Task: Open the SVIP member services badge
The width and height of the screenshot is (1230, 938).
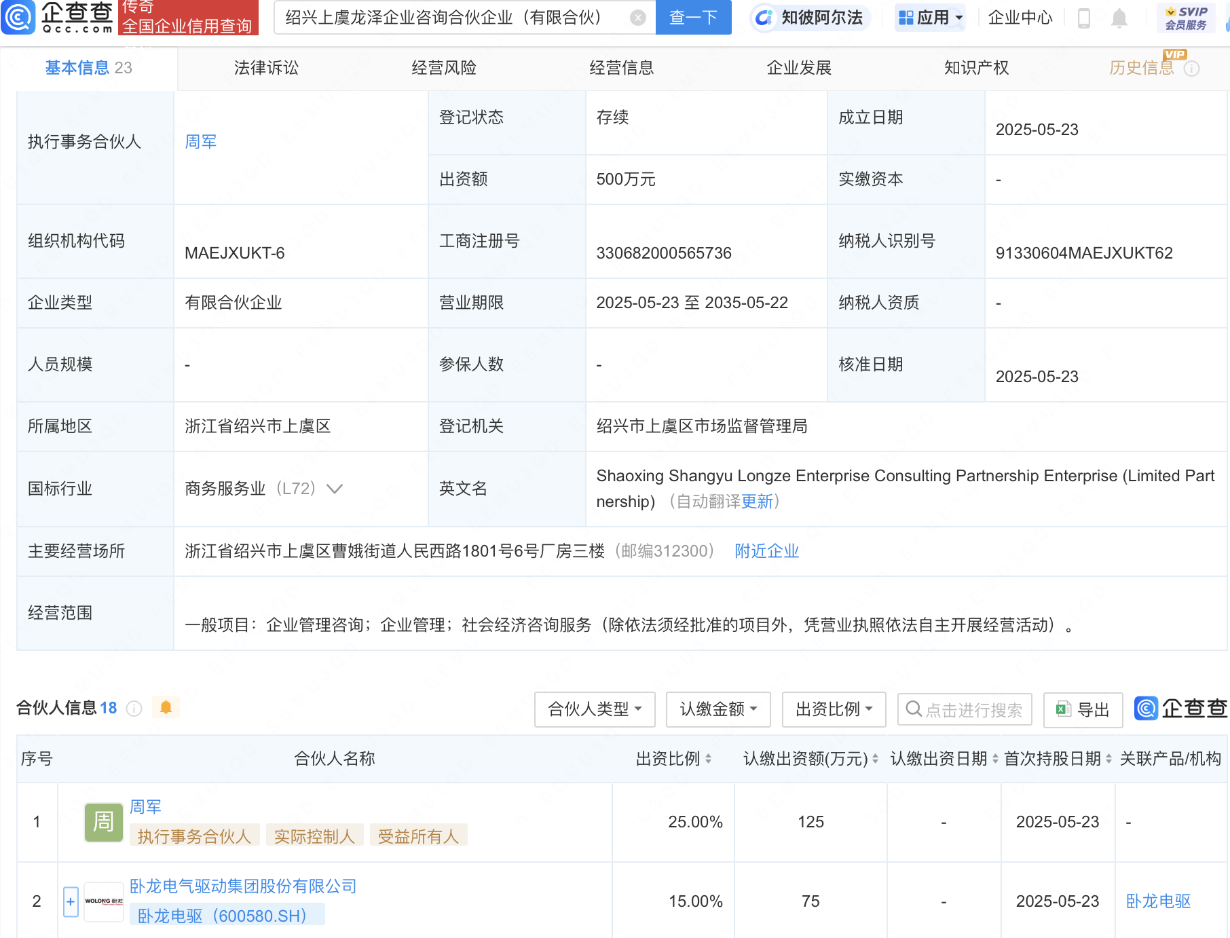Action: coord(1186,18)
